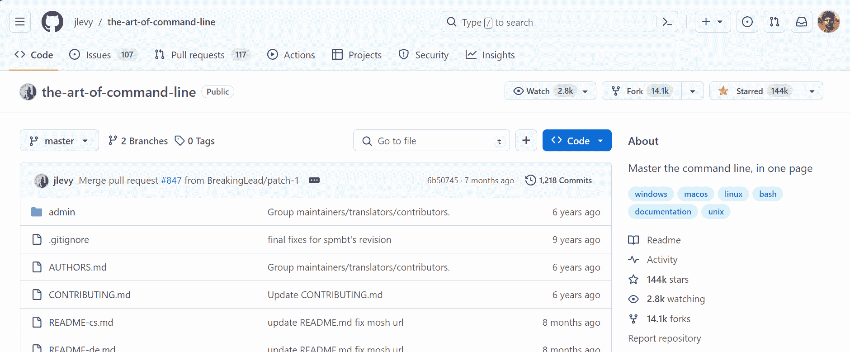Open the Readme link in About
850x352 pixels.
pyautogui.click(x=655, y=240)
